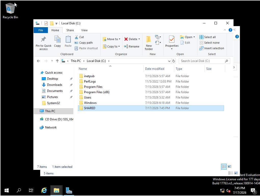Sort by the Type column header
The width and height of the screenshot is (260, 196).
(189, 69)
